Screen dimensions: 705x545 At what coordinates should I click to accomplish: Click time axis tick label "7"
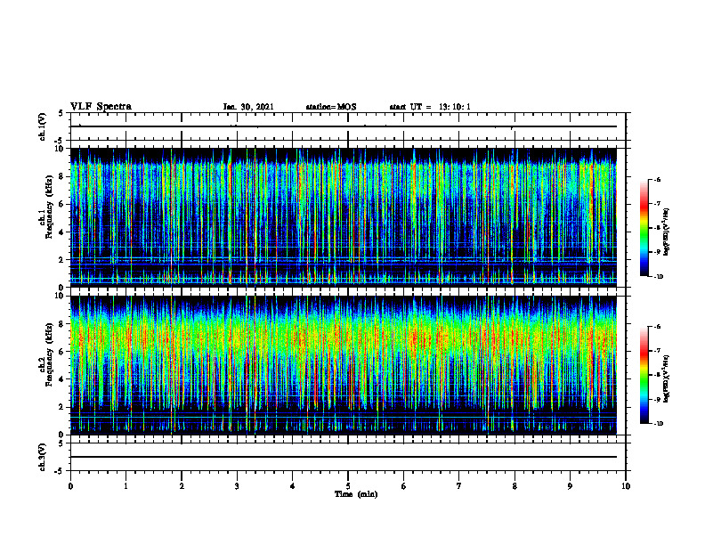pyautogui.click(x=459, y=486)
